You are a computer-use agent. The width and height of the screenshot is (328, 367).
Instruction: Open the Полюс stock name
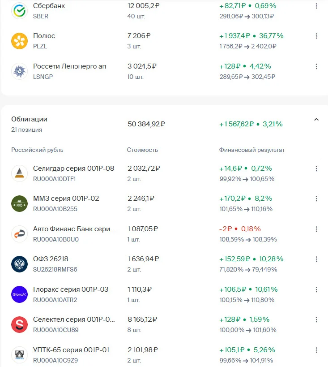[44, 36]
